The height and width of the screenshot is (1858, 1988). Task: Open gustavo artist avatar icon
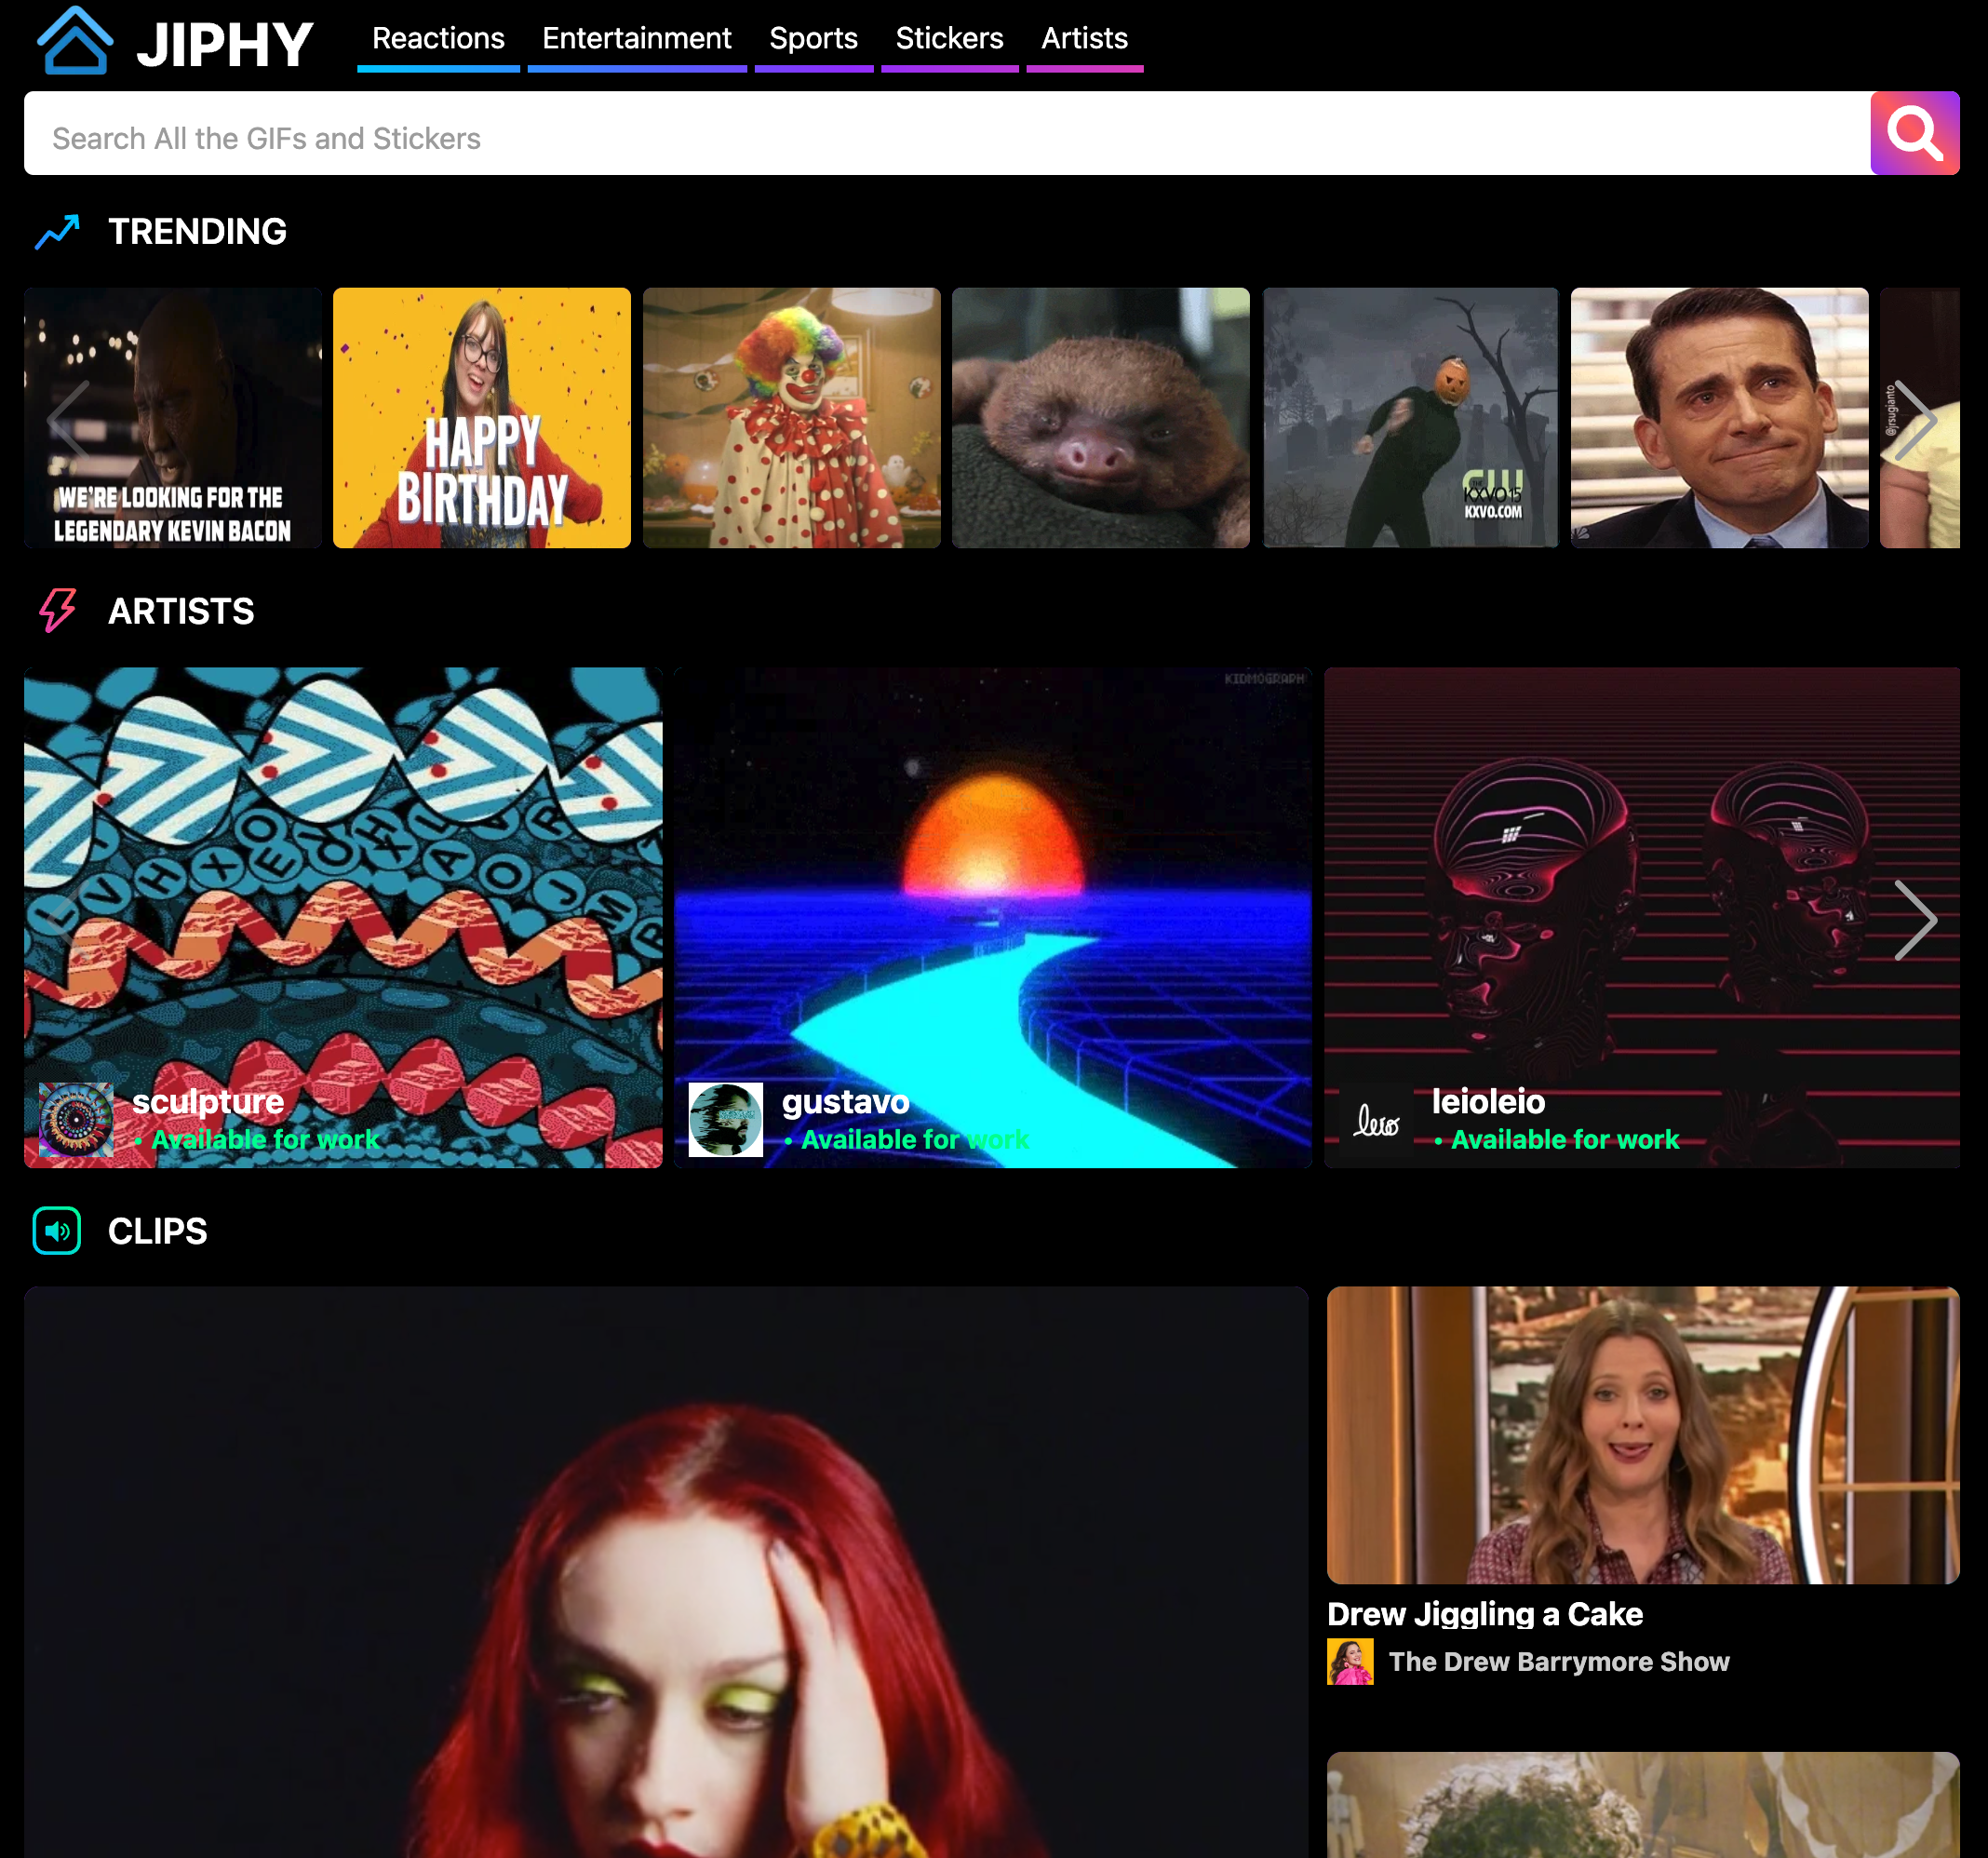725,1119
